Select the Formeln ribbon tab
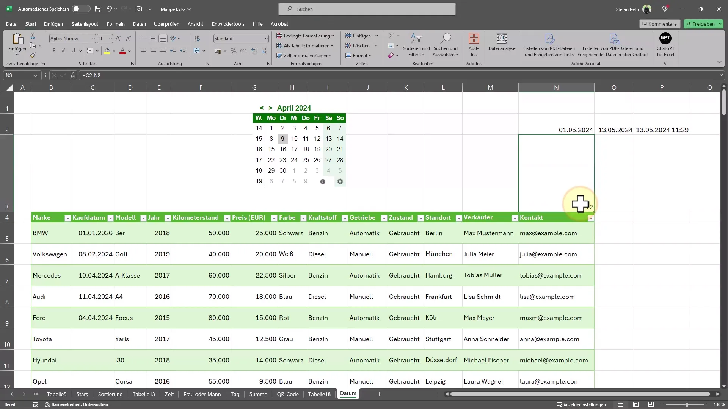728x409 pixels. click(116, 23)
